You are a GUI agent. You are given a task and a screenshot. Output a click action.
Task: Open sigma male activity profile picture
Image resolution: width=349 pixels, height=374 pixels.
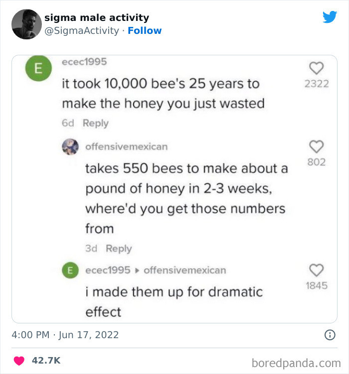26,24
